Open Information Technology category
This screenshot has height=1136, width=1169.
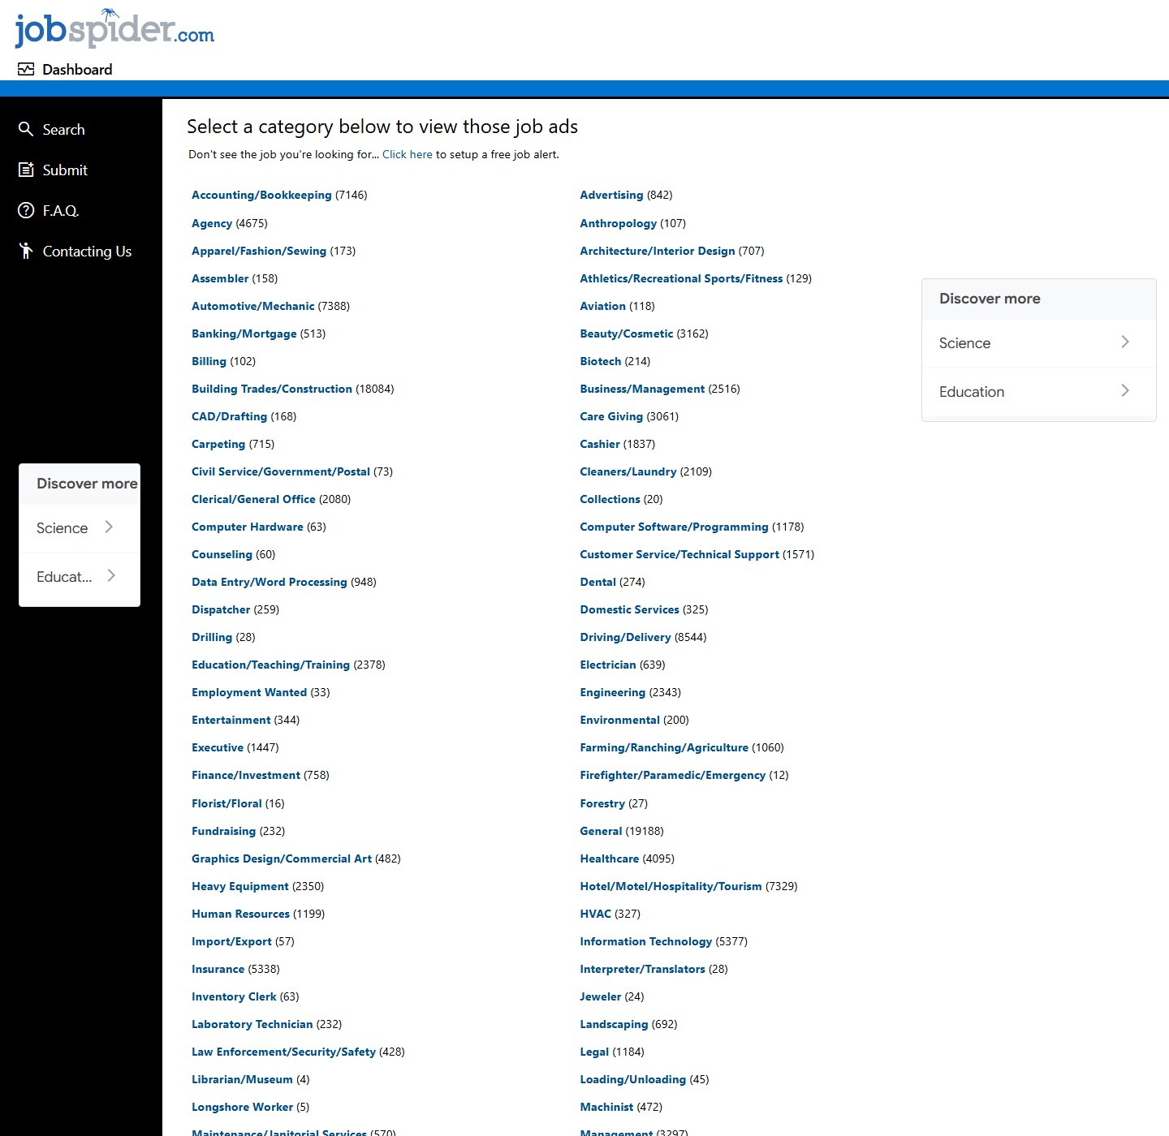pyautogui.click(x=645, y=941)
